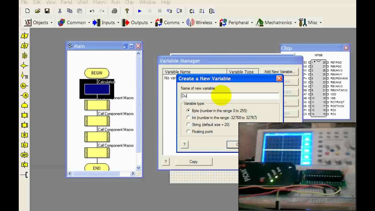Expand the Wireless components dropdown arrow
Screen dimensions: 375x211
pos(216,23)
